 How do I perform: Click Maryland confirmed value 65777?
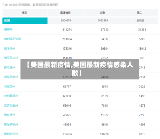(x=67, y=87)
